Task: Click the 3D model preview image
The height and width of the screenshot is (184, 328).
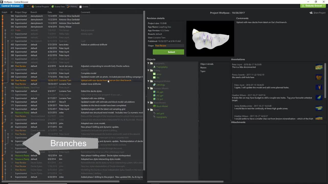Action: pyautogui.click(x=210, y=39)
